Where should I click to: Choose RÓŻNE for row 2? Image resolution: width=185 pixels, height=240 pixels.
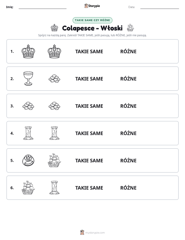[x=128, y=79]
